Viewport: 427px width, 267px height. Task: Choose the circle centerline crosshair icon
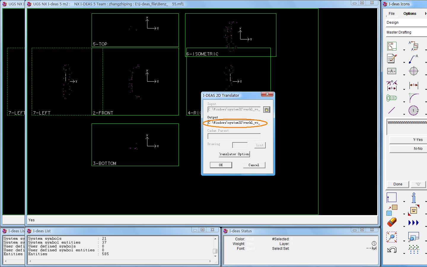414,71
